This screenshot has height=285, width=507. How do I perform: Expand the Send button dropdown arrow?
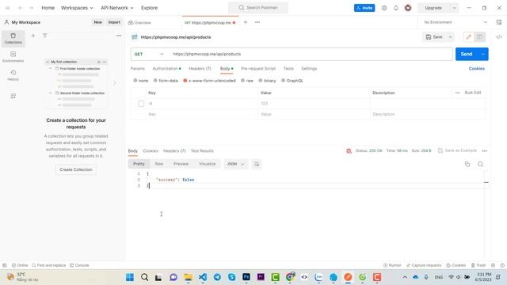483,54
